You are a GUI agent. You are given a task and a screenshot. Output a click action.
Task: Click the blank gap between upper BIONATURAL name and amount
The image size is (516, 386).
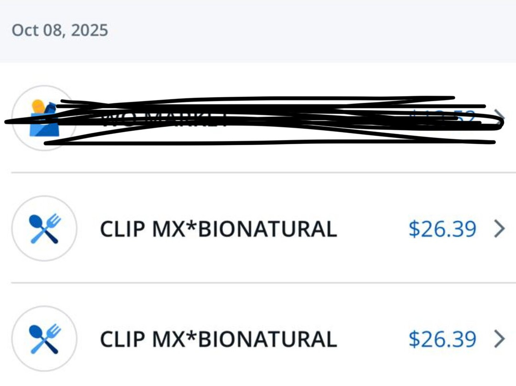(x=373, y=229)
